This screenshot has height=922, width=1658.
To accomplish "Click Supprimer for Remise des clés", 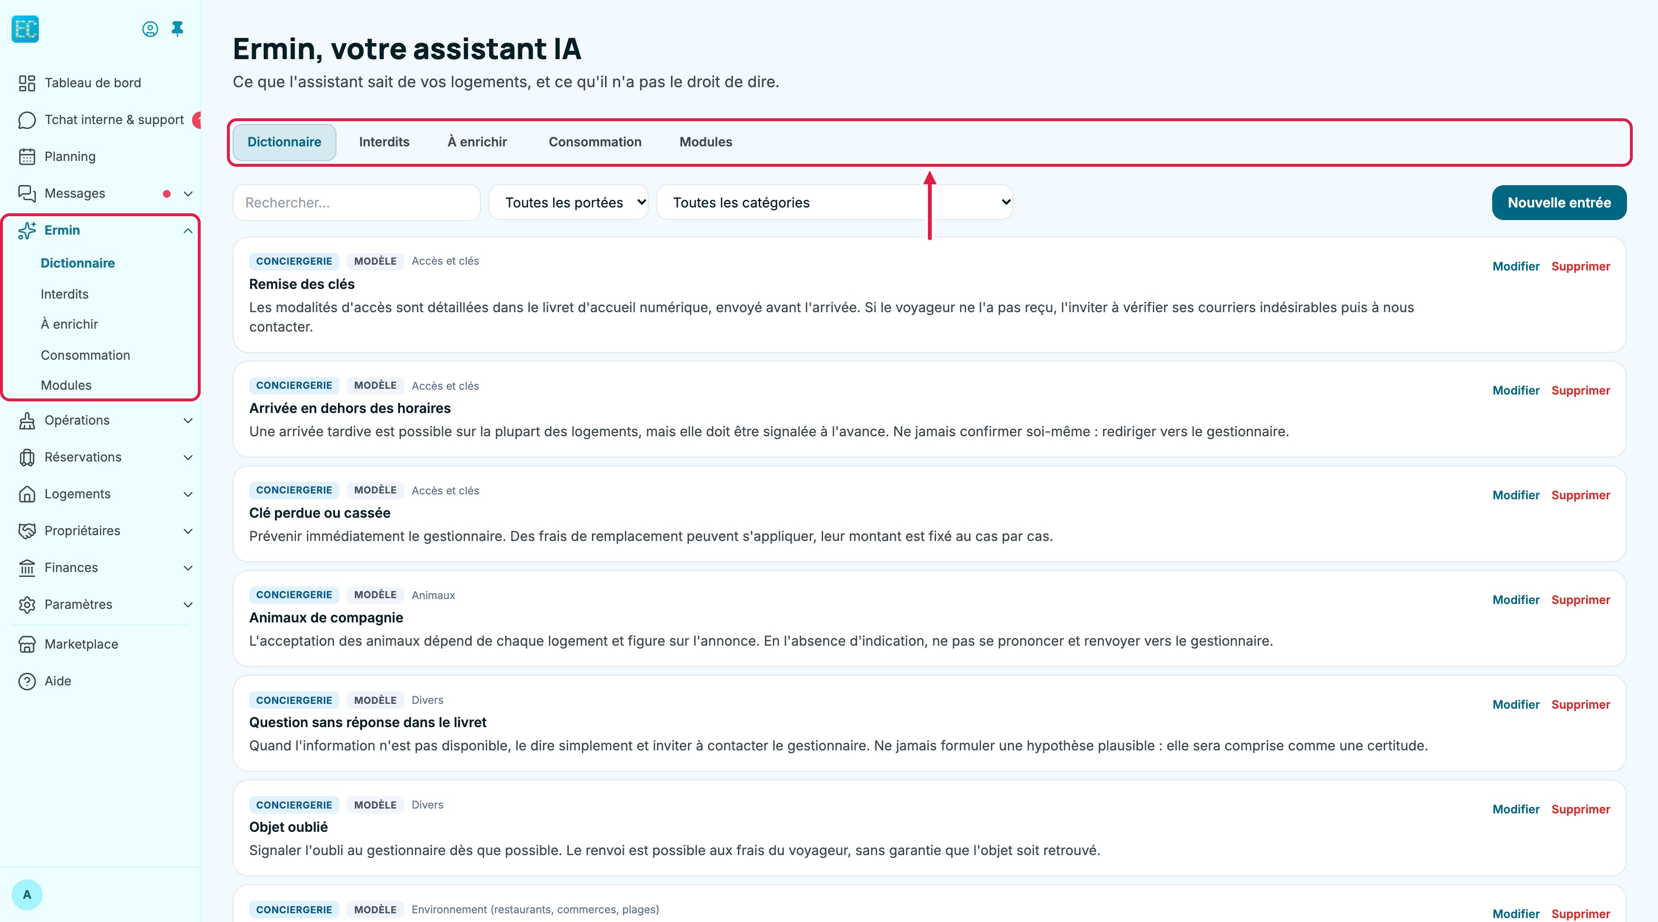I will tap(1580, 266).
